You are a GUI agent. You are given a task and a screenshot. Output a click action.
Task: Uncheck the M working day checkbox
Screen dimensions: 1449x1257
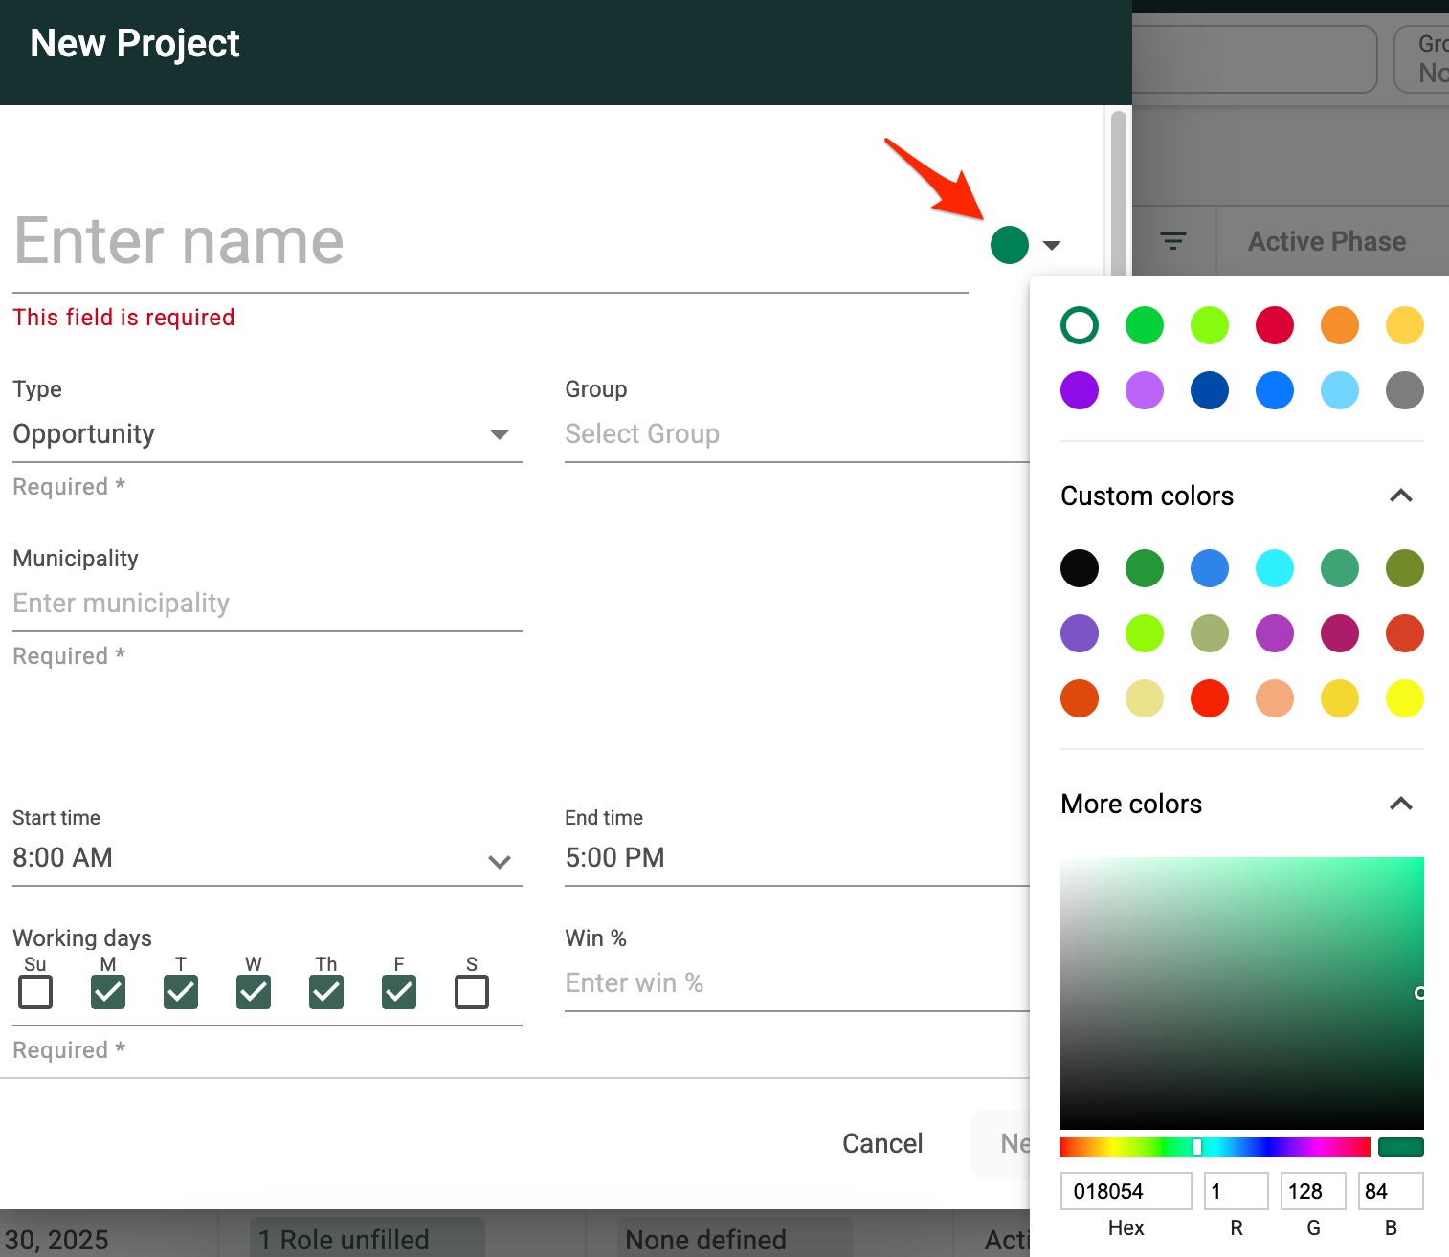coord(108,992)
